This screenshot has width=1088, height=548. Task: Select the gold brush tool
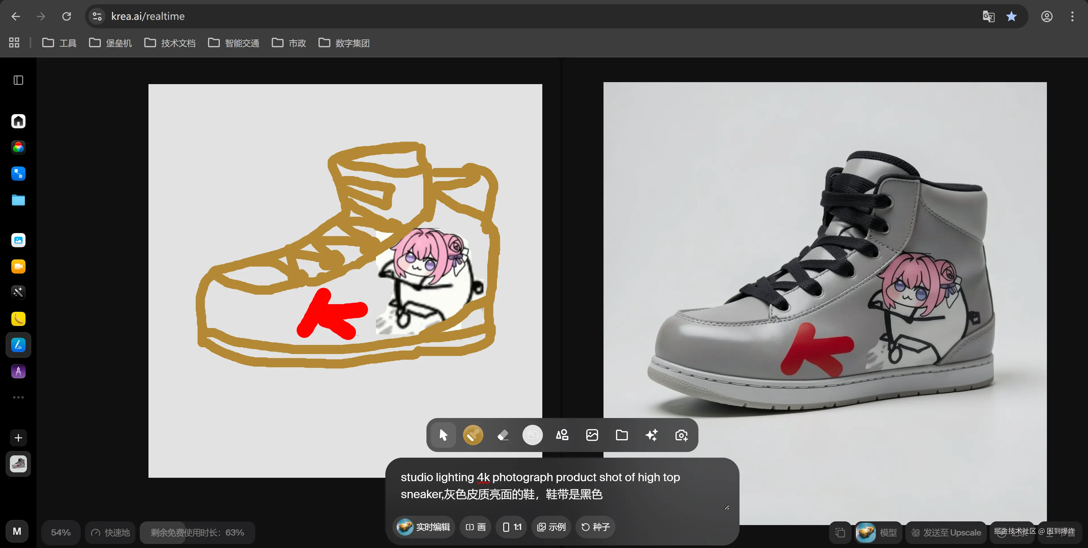pos(473,435)
